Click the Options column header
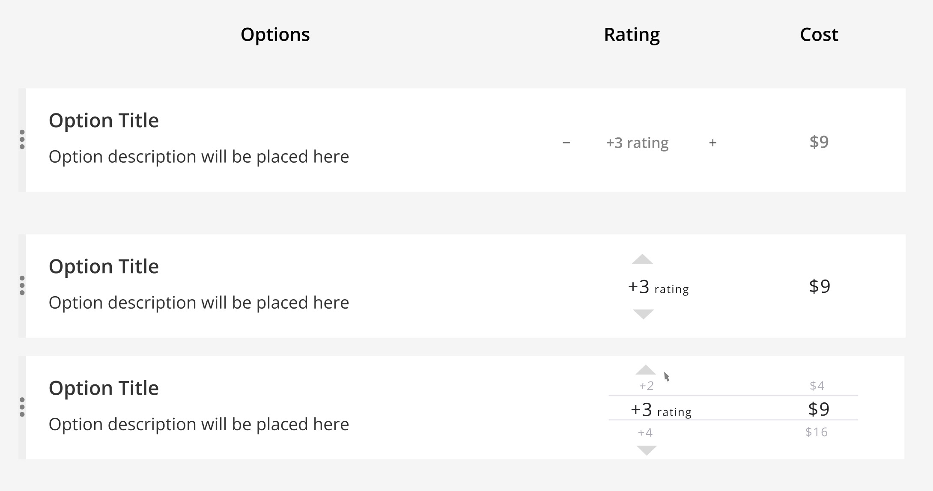 point(275,35)
